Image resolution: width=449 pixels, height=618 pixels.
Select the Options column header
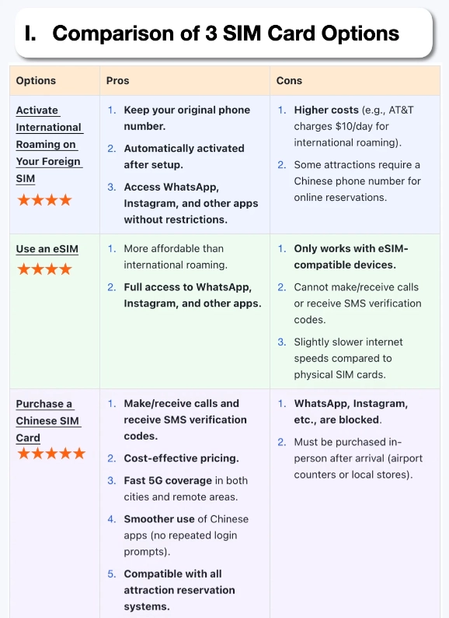(x=36, y=80)
